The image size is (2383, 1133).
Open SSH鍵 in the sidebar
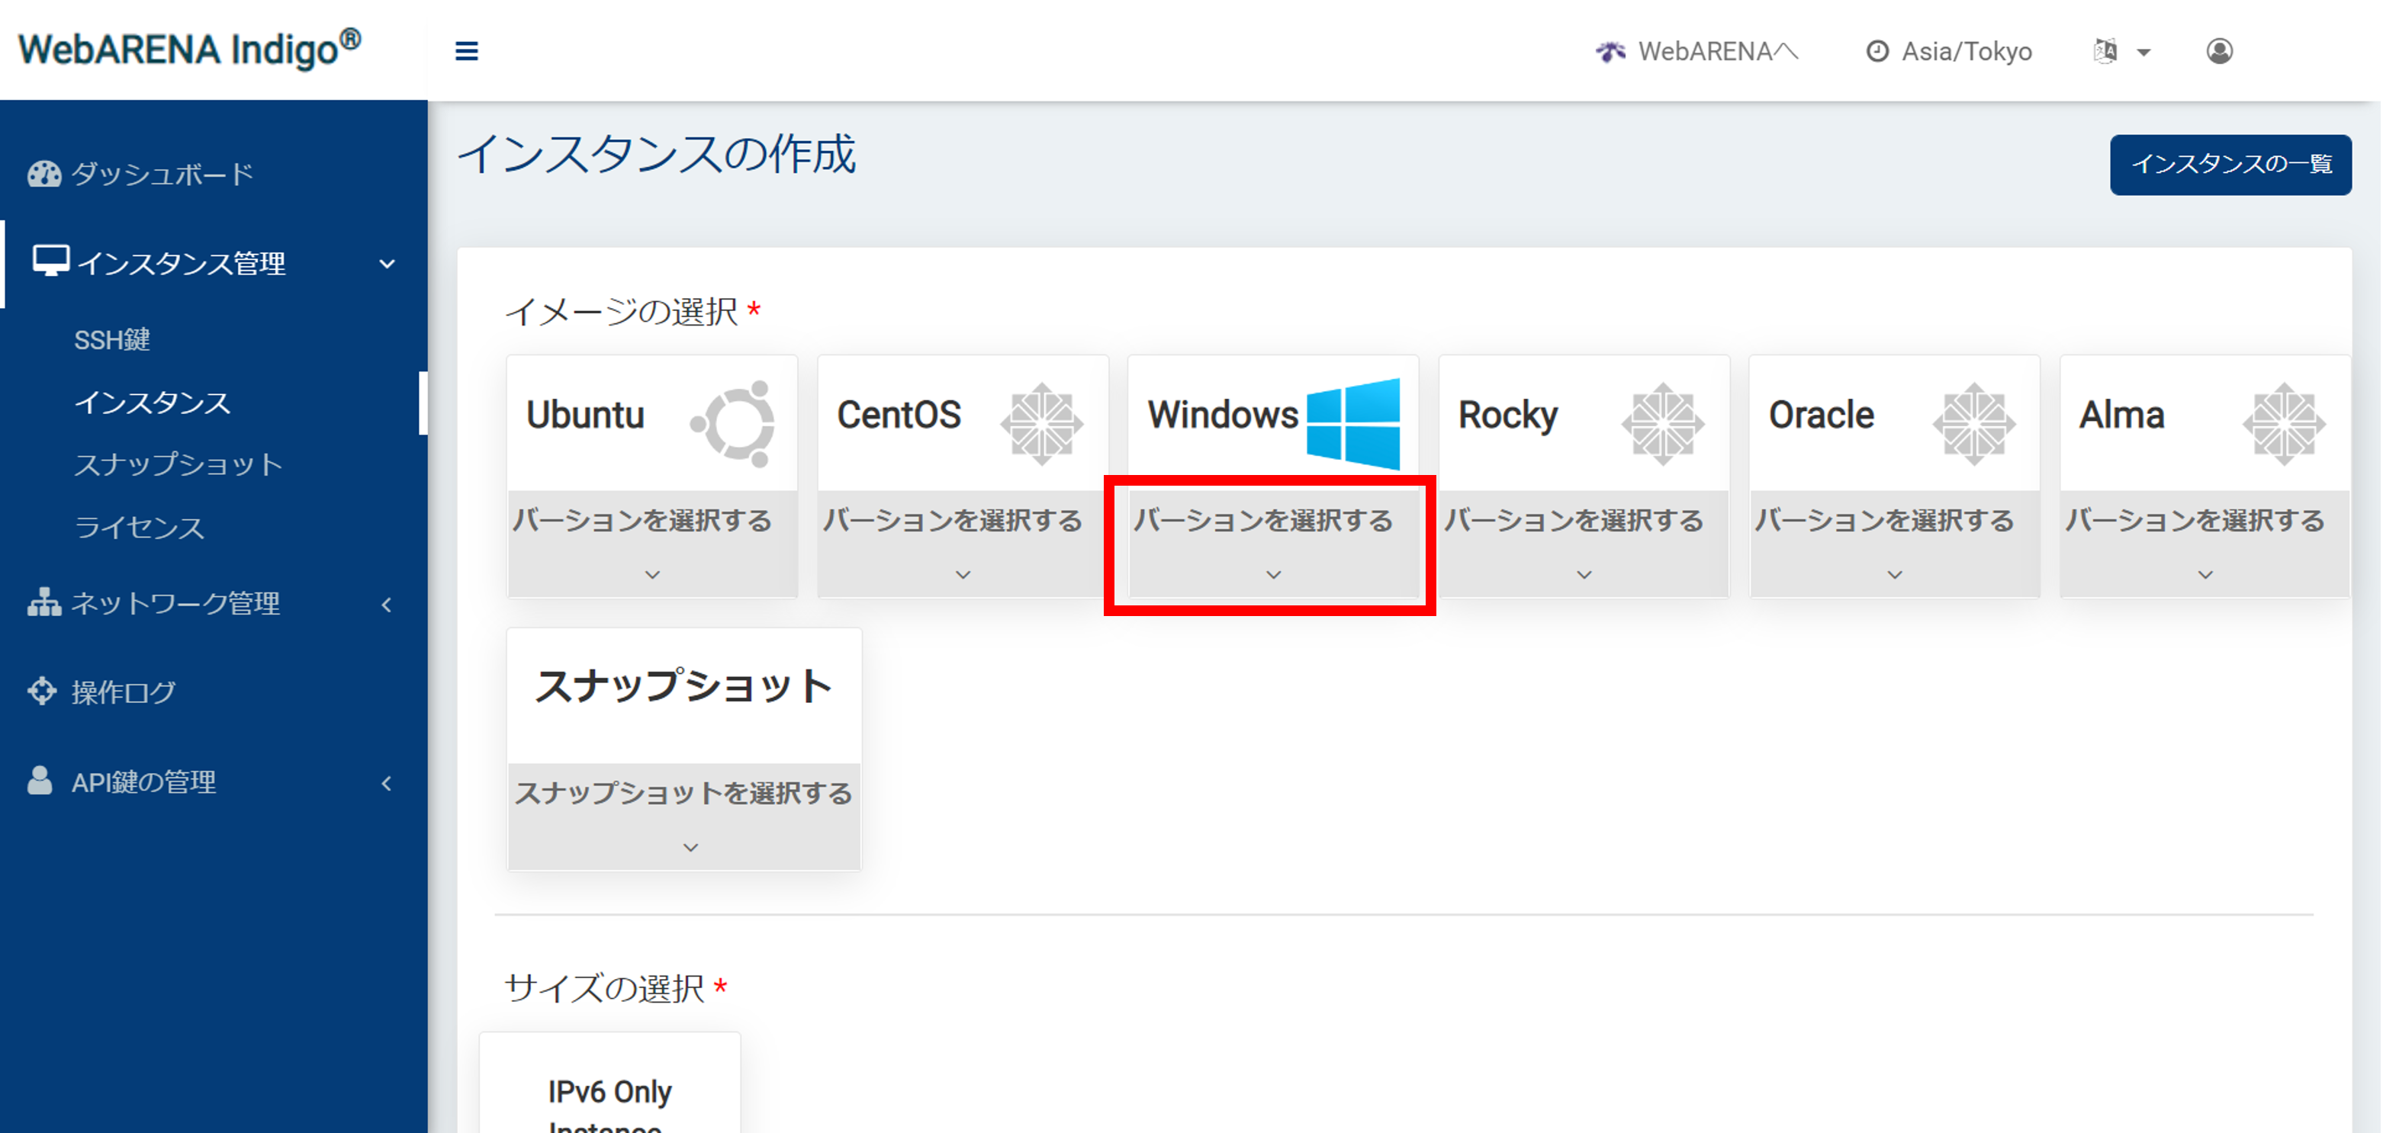coord(112,340)
